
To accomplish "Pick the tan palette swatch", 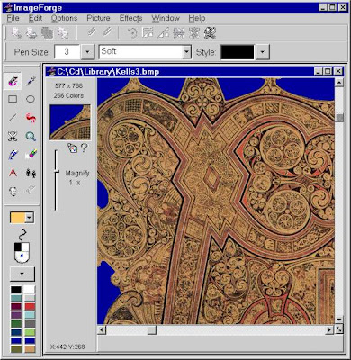I will (30, 349).
